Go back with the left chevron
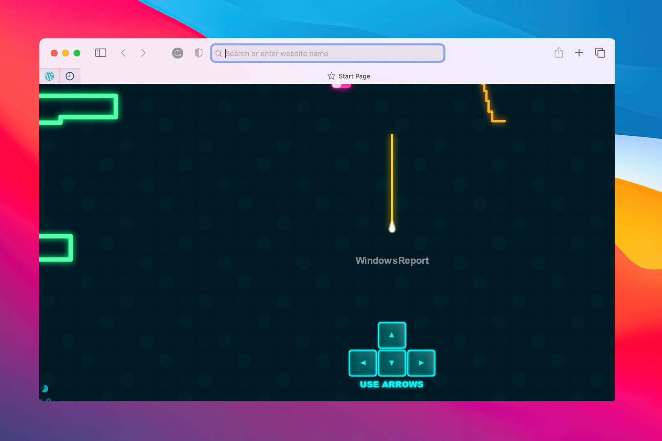The height and width of the screenshot is (441, 662). [123, 53]
